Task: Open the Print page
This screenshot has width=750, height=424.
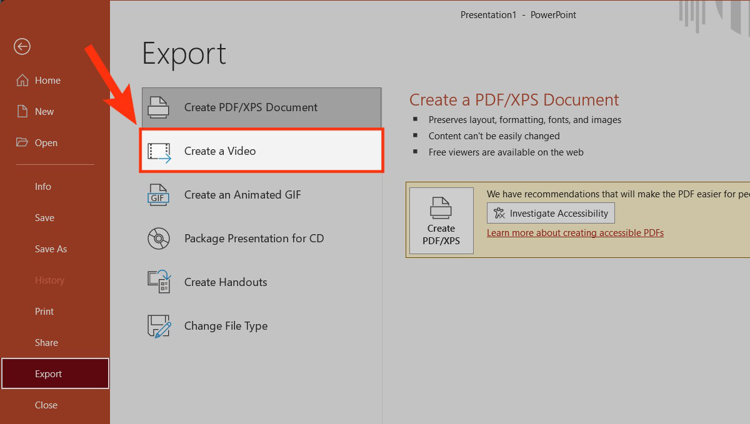Action: (x=44, y=312)
